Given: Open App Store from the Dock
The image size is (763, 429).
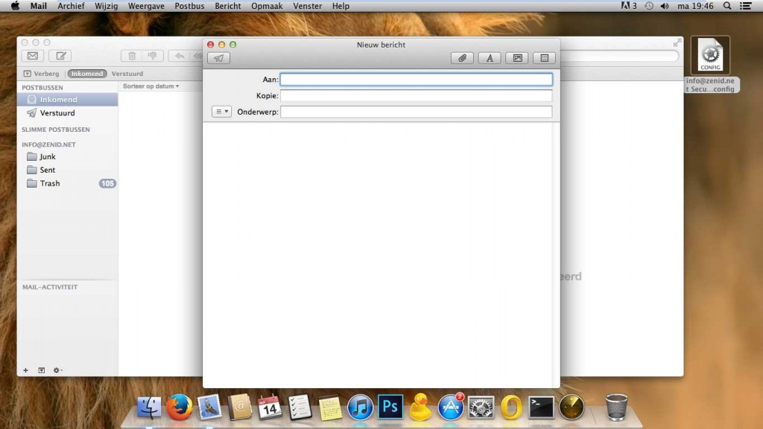Looking at the screenshot, I should [451, 407].
